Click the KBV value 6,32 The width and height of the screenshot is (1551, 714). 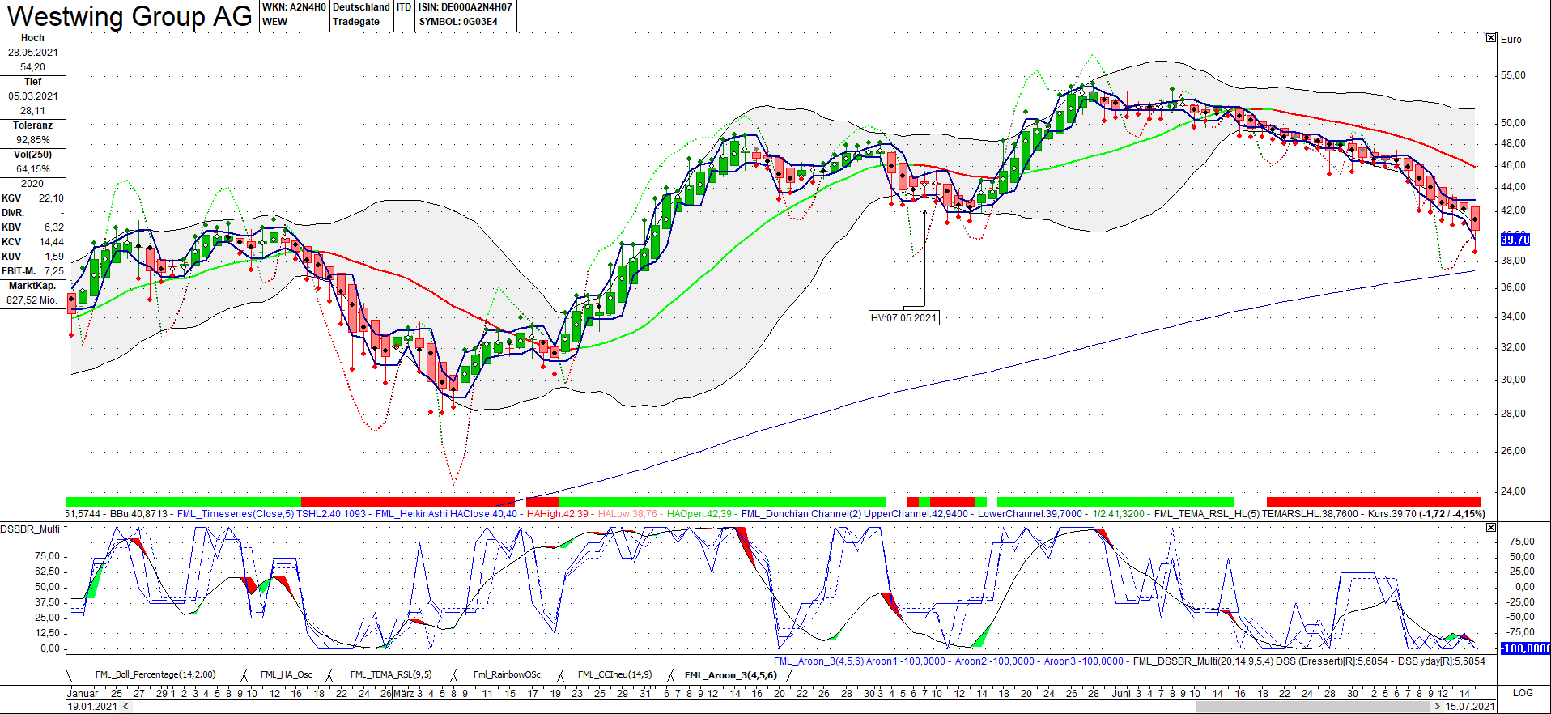tap(54, 227)
